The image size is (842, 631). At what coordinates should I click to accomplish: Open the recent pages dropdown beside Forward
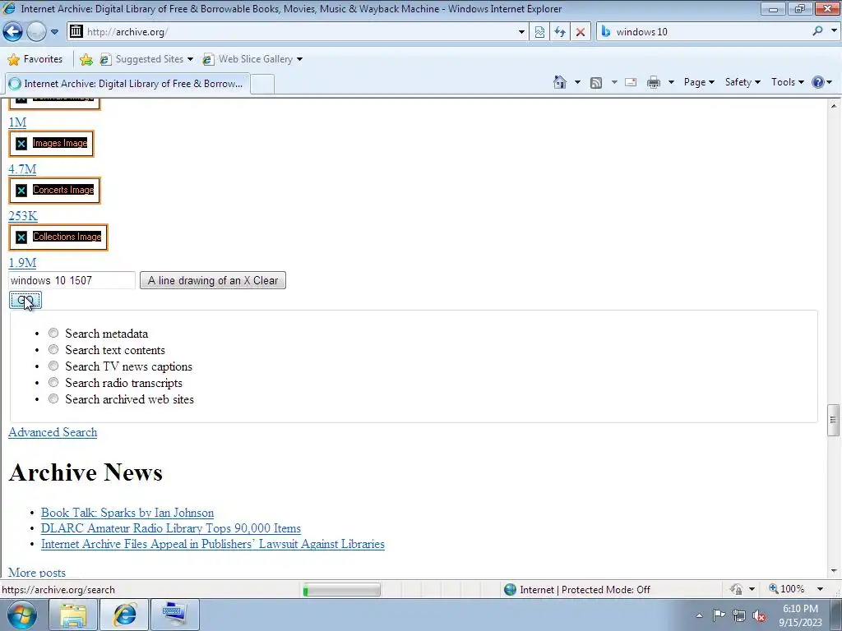55,32
